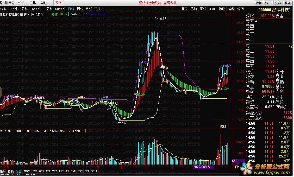
Task: Select the MACD indicator
Action: click(27, 171)
